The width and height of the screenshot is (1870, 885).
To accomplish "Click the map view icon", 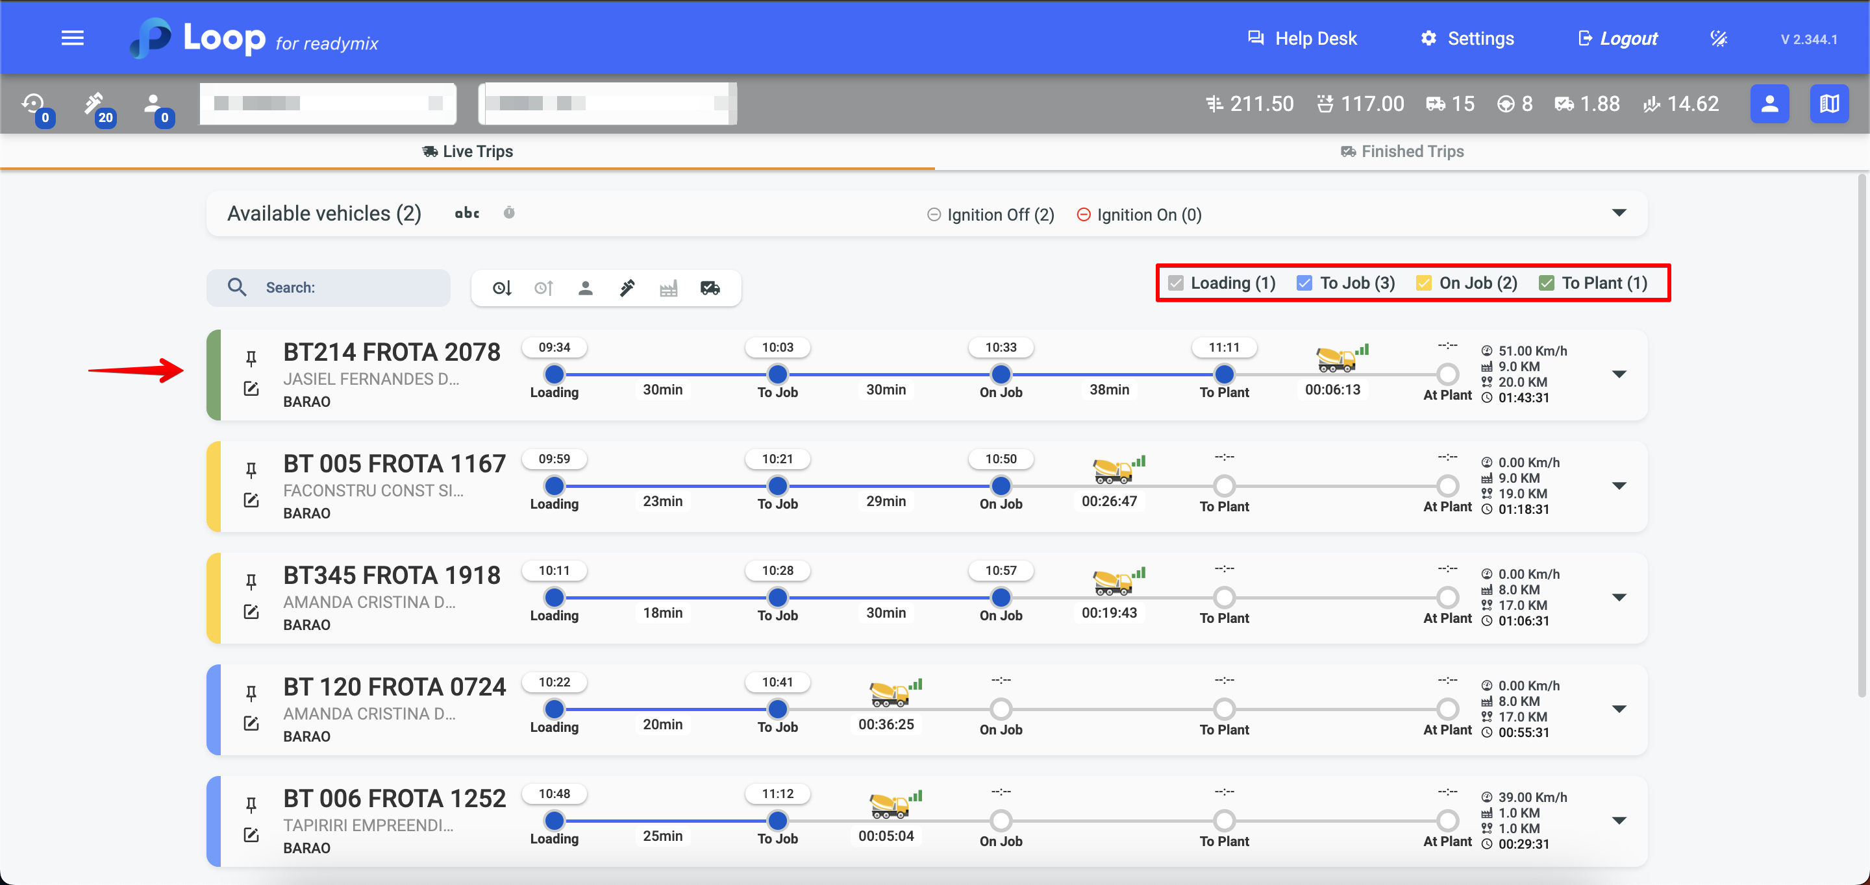I will point(1828,104).
